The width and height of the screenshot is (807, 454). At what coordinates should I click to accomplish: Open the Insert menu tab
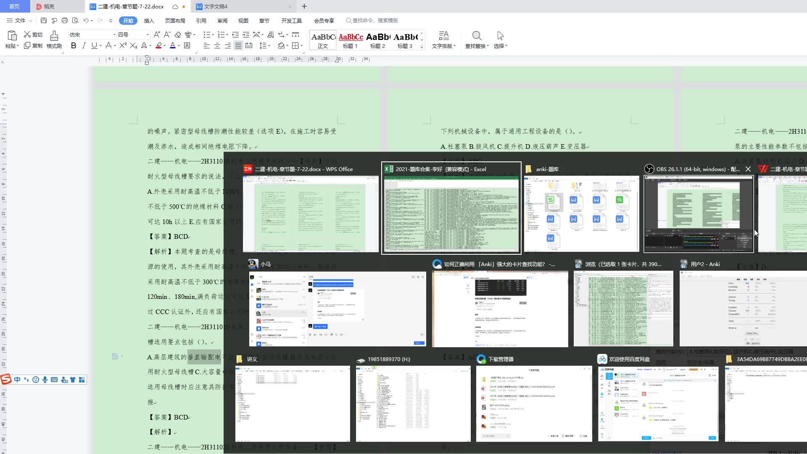tap(149, 21)
